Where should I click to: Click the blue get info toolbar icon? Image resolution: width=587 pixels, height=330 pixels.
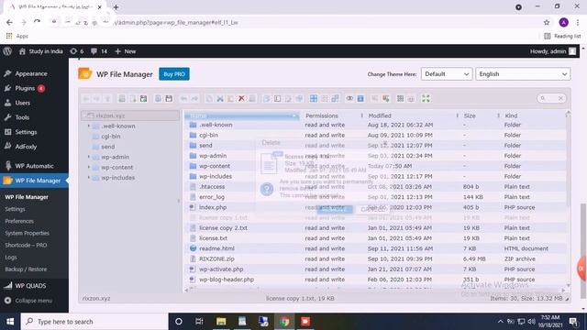pyautogui.click(x=360, y=99)
